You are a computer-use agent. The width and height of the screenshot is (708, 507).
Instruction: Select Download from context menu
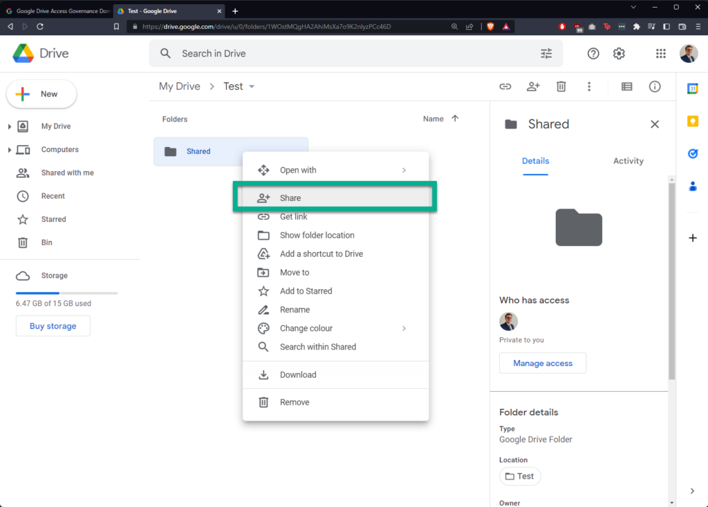point(335,375)
